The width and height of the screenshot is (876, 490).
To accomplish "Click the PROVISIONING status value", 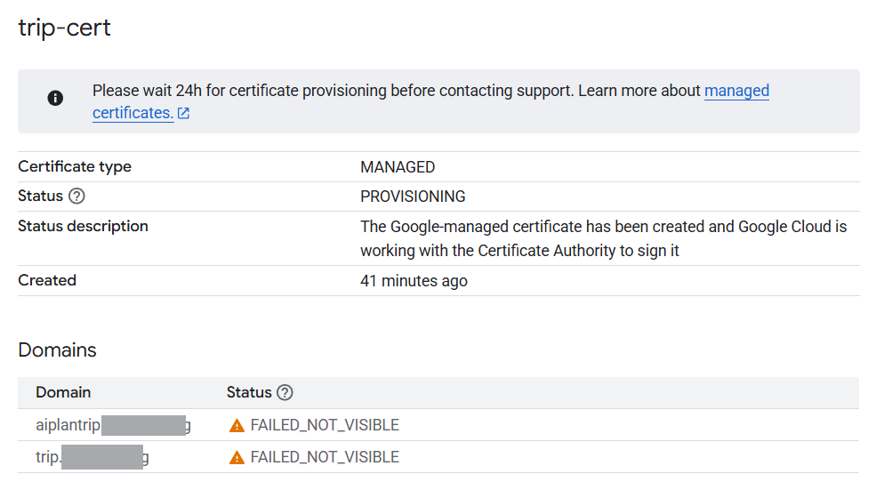I will pos(413,197).
